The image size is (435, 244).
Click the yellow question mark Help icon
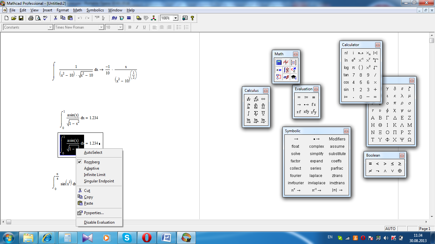[x=192, y=18]
